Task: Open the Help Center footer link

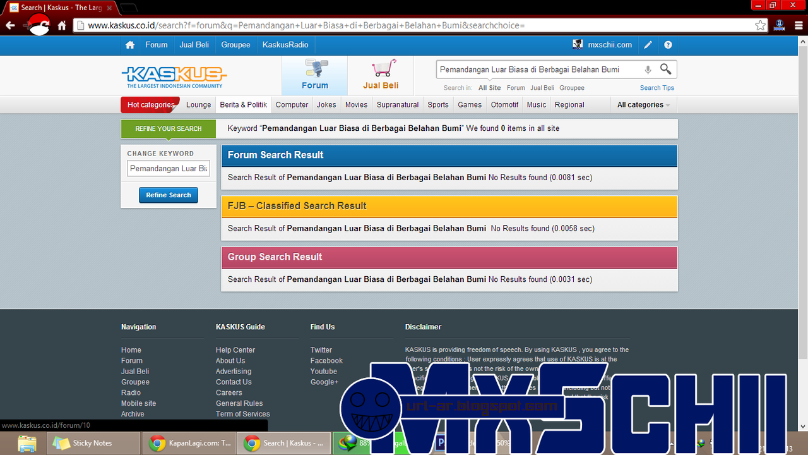Action: (235, 350)
